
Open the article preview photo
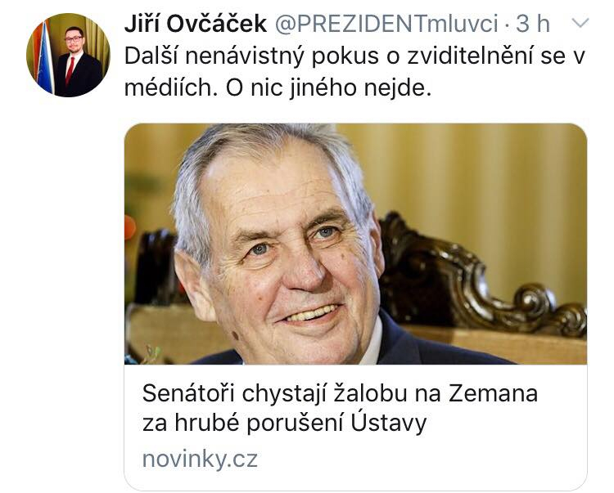355,244
